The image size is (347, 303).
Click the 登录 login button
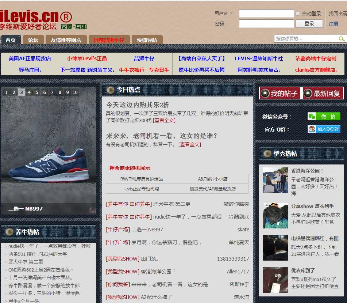pyautogui.click(x=309, y=23)
